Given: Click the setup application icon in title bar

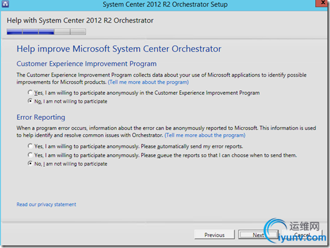Looking at the screenshot, I should (x=5, y=4).
